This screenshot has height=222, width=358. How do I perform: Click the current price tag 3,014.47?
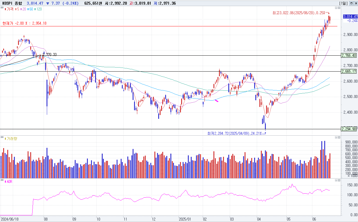pos(350,17)
